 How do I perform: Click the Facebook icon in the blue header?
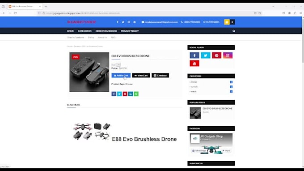118,22
